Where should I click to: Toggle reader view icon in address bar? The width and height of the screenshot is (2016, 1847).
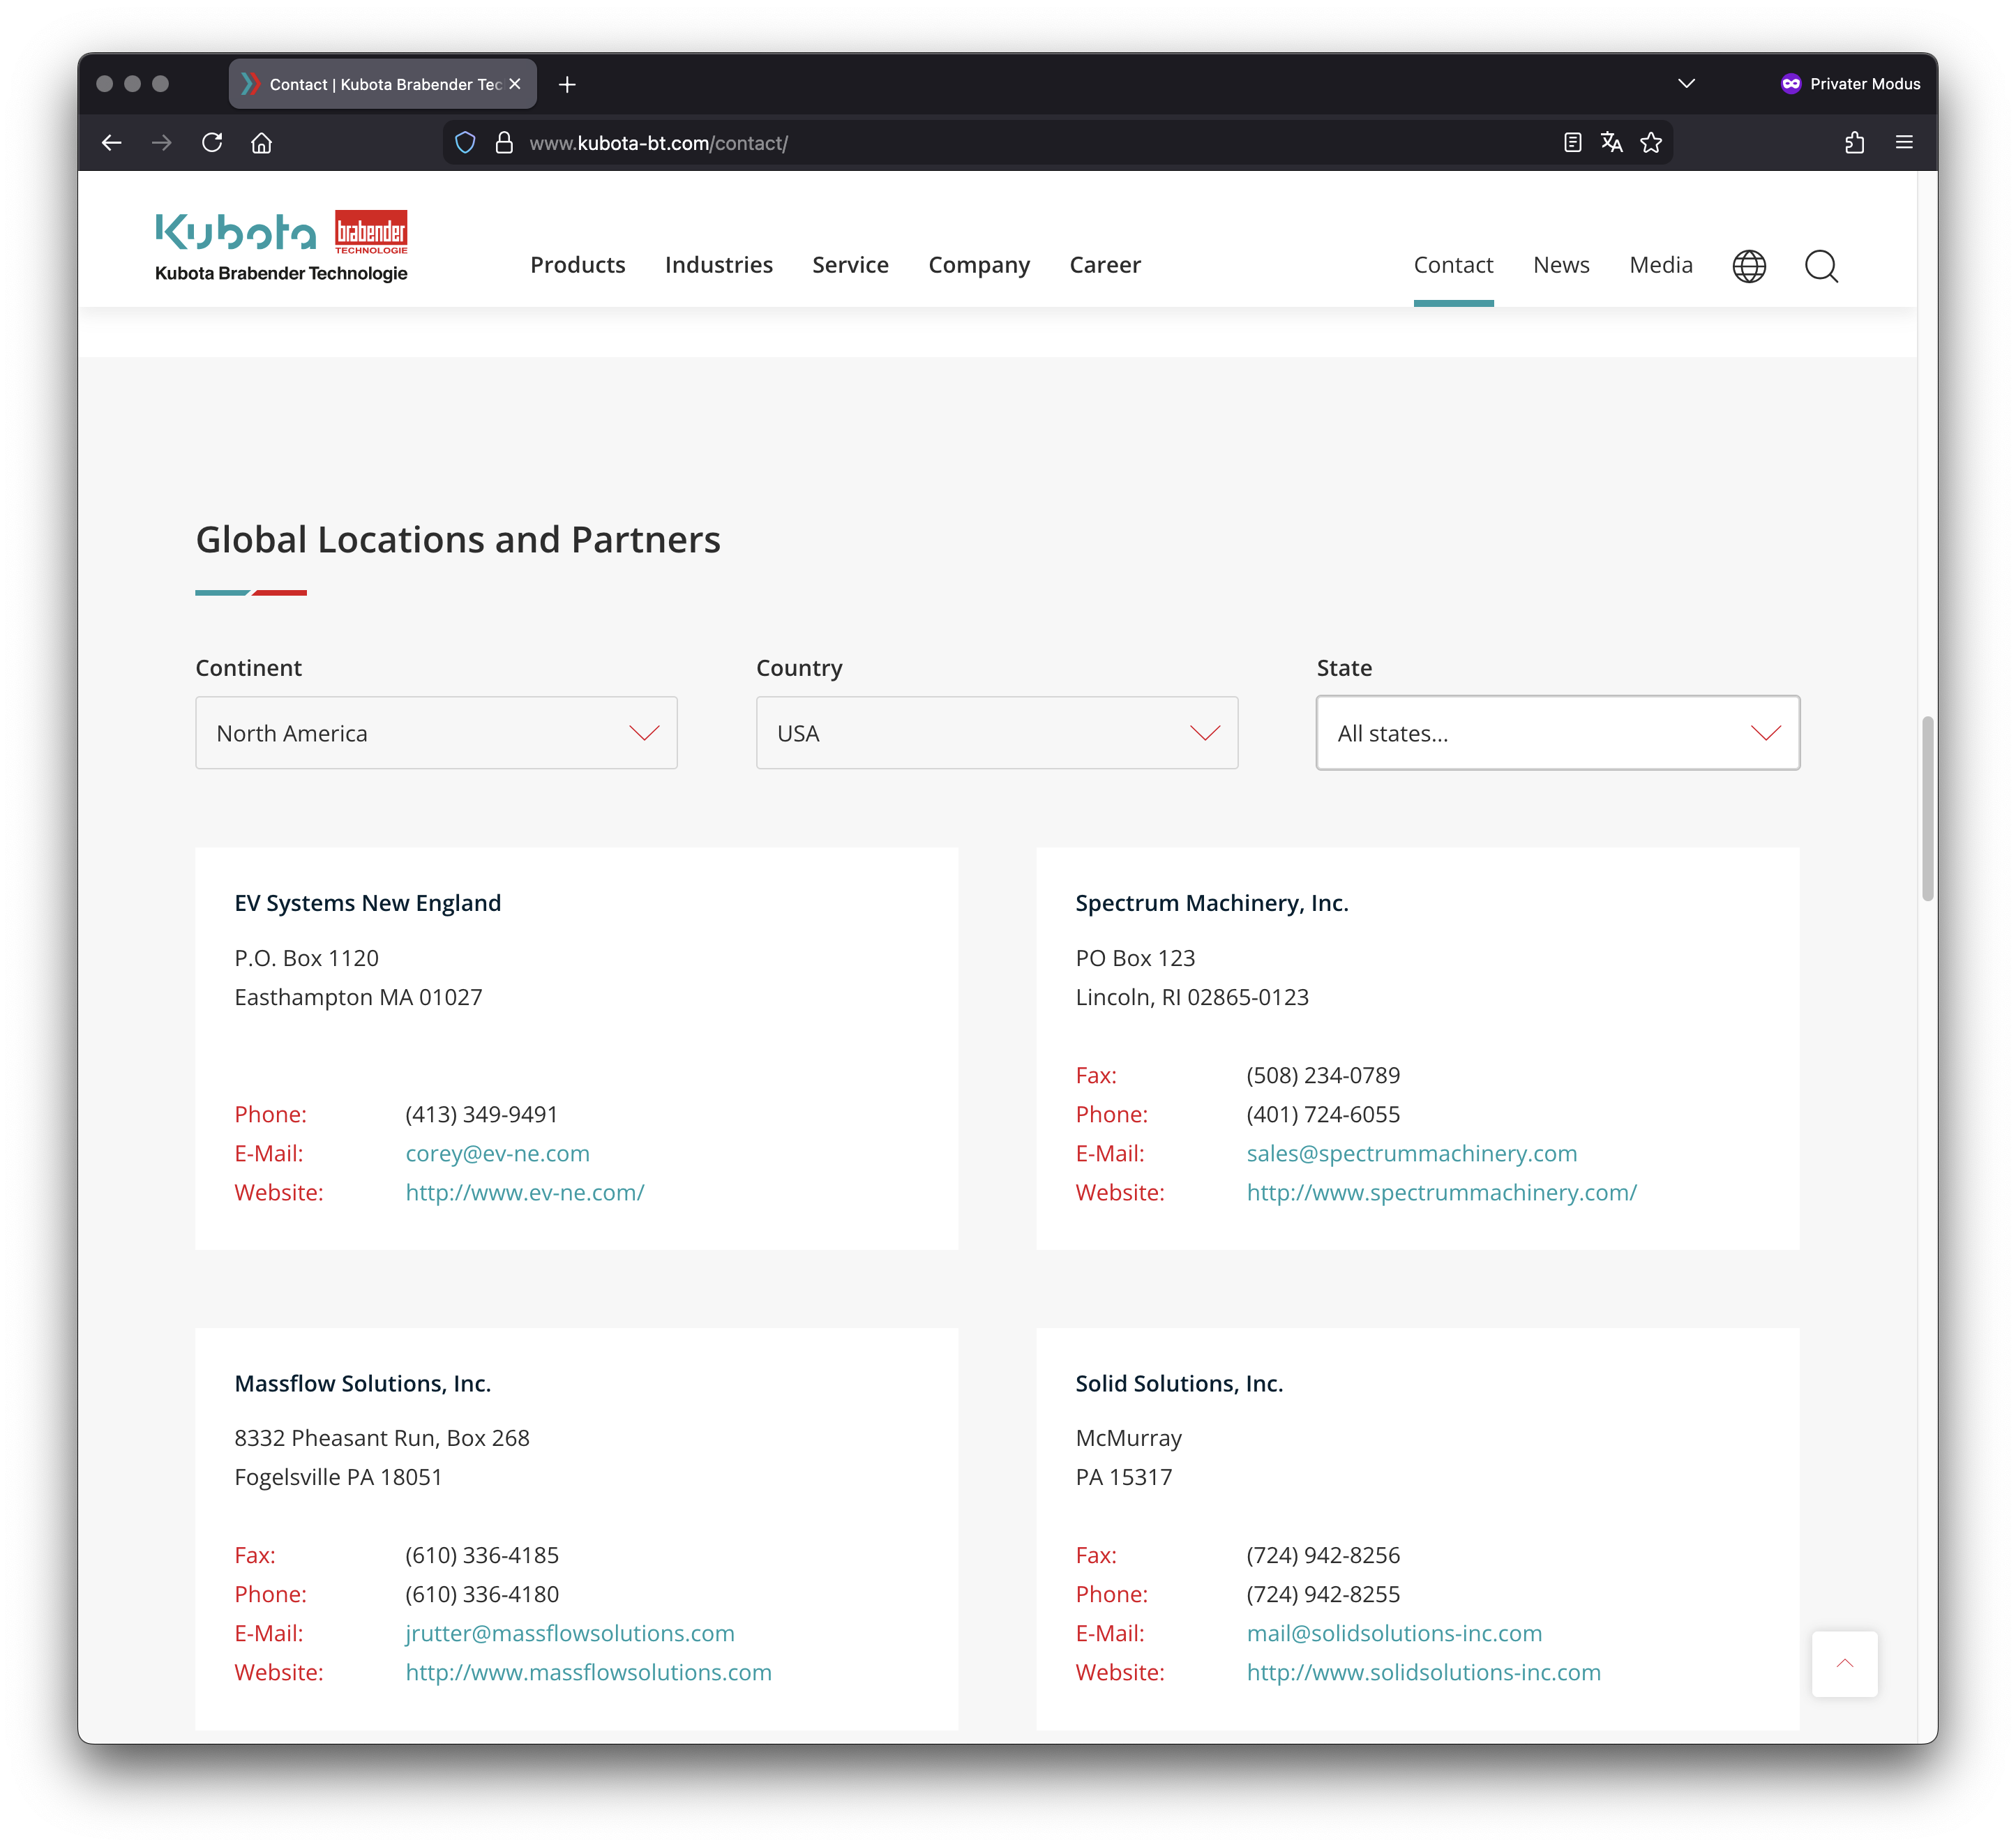point(1572,143)
